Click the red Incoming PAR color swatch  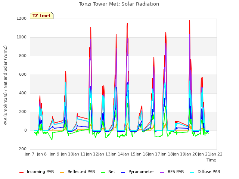[x=22, y=172]
